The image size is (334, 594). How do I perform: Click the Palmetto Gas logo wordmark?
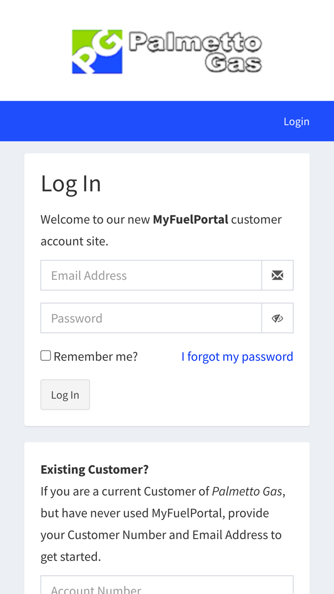[196, 52]
